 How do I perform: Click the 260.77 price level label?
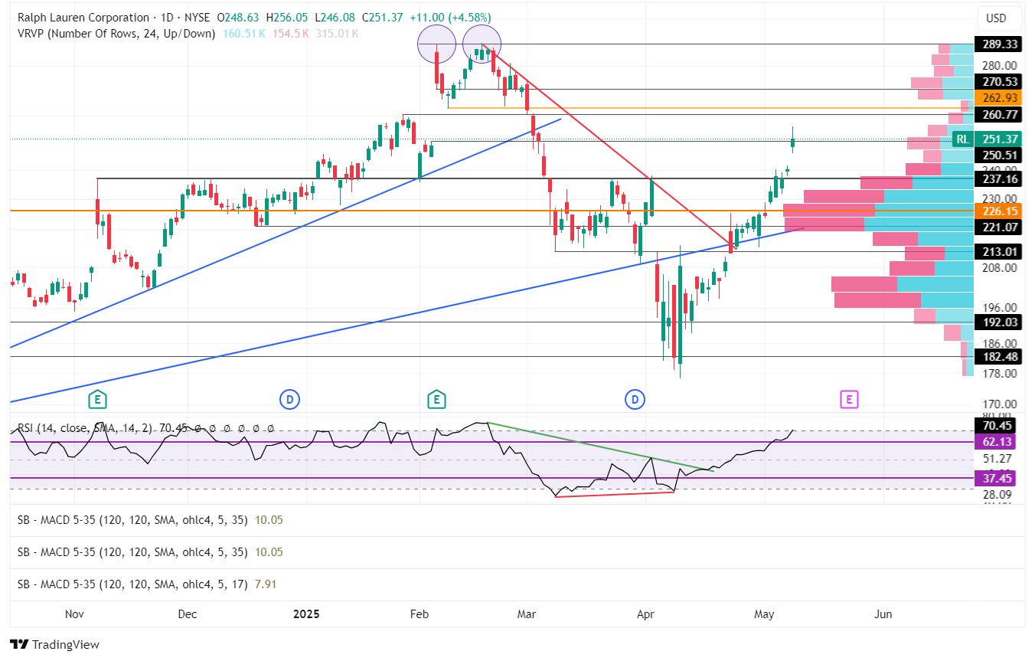pos(997,115)
